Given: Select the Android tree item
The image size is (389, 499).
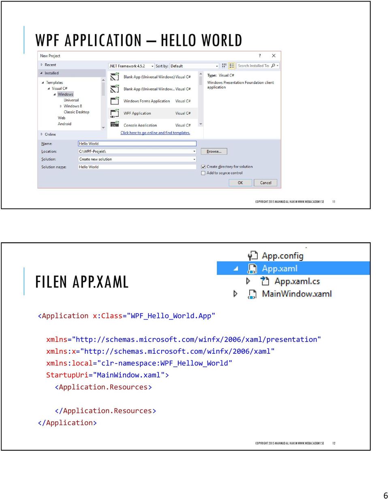Looking at the screenshot, I should [64, 124].
